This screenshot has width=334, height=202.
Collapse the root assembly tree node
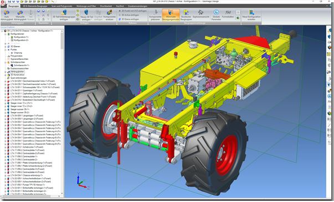[2, 31]
